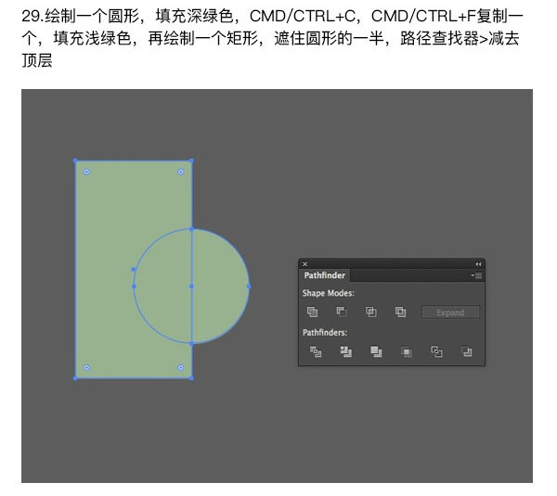
Task: Click the Minus Back pathfinder icon
Action: (467, 351)
